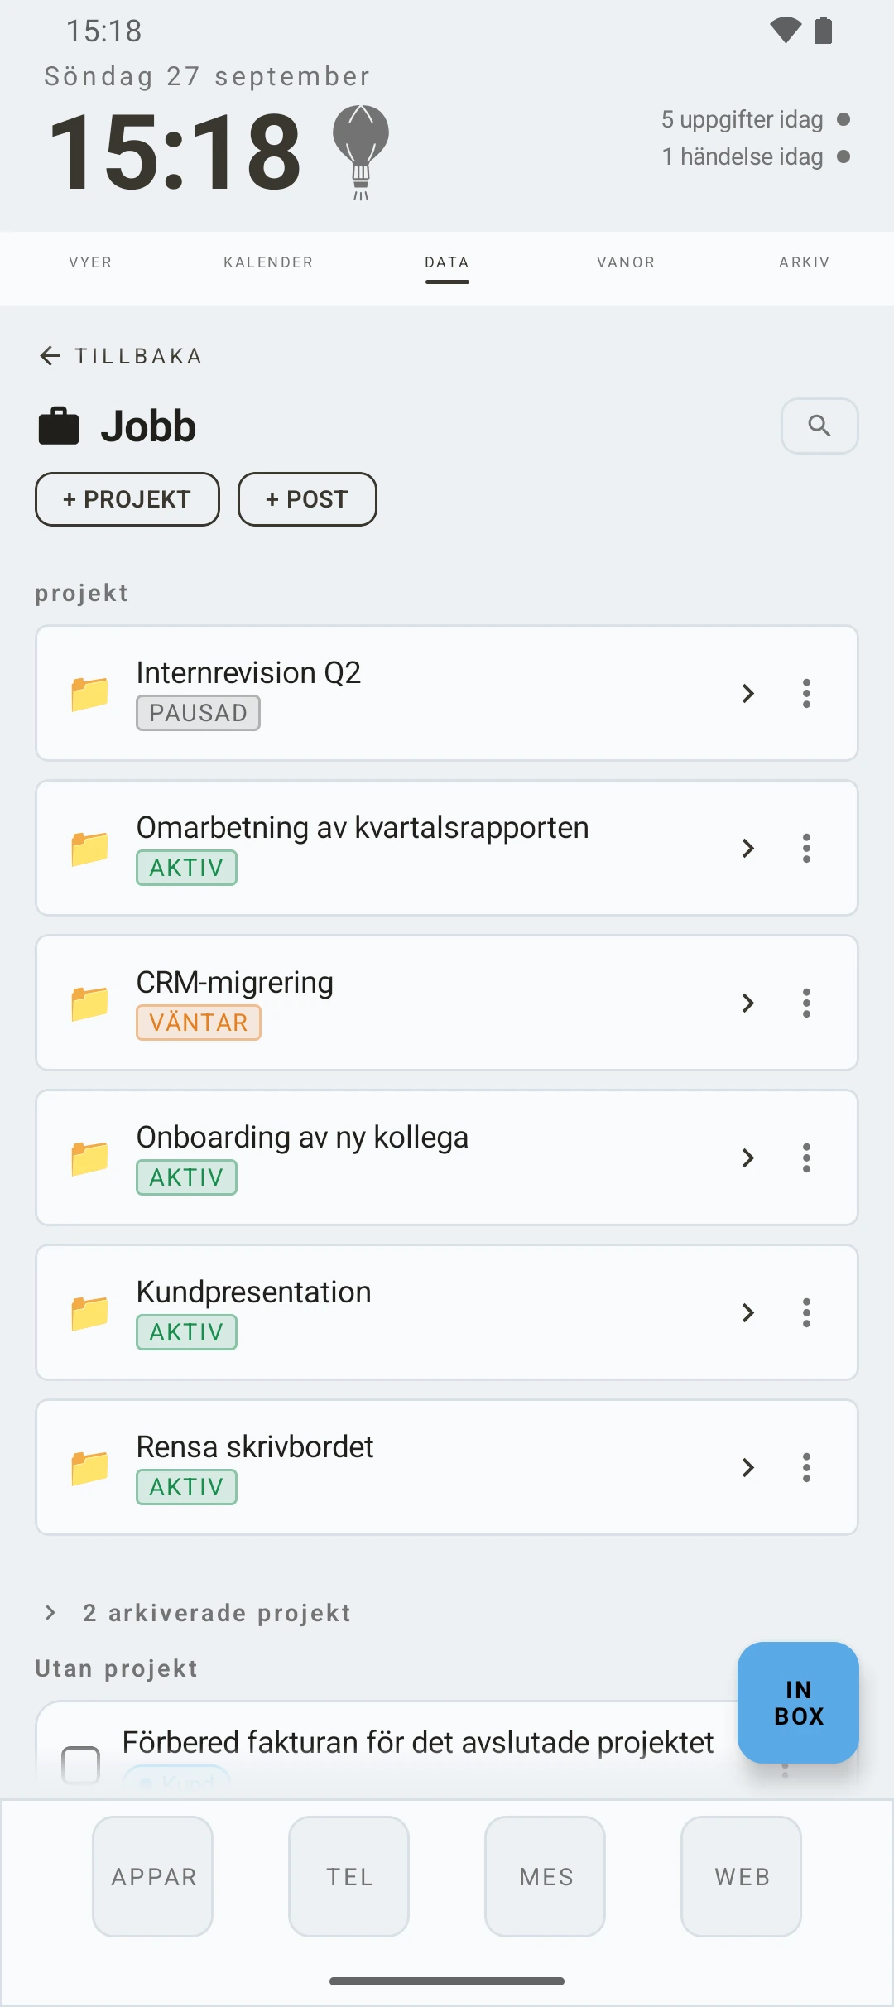Open three-dot menu for Kundpresentation
The width and height of the screenshot is (894, 2007).
[x=806, y=1312]
